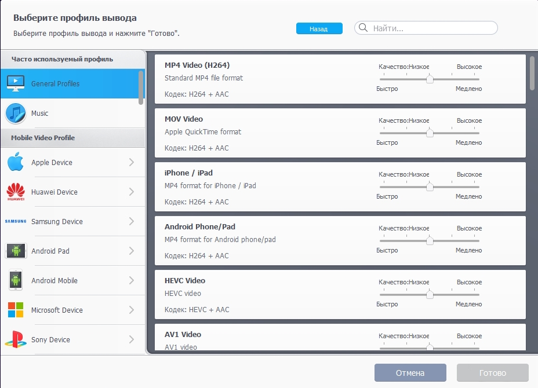
Task: Open the Sony Device category label
Action: coord(50,340)
